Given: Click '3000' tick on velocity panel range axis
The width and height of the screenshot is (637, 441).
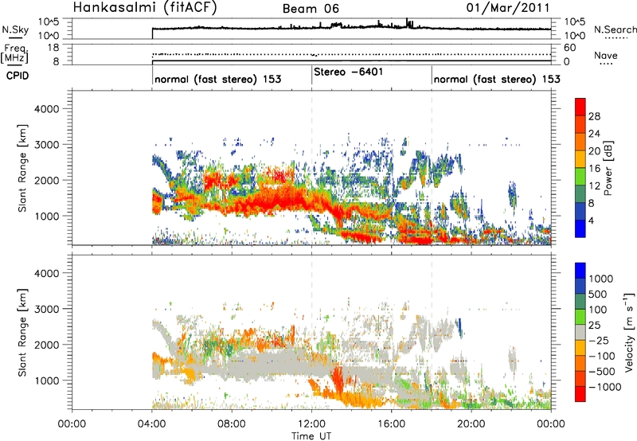Looking at the screenshot, I should 46,309.
